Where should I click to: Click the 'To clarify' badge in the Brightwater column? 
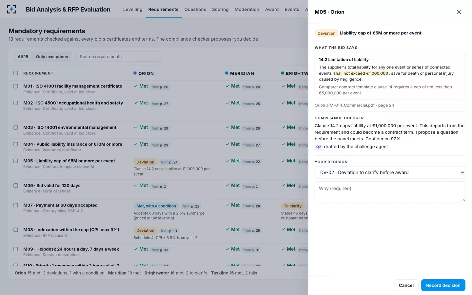coord(292,206)
